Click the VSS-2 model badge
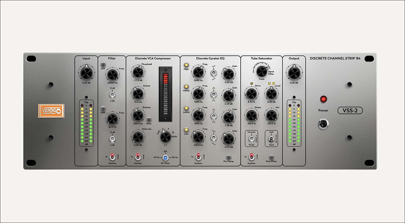This screenshot has height=223, width=405. point(350,110)
